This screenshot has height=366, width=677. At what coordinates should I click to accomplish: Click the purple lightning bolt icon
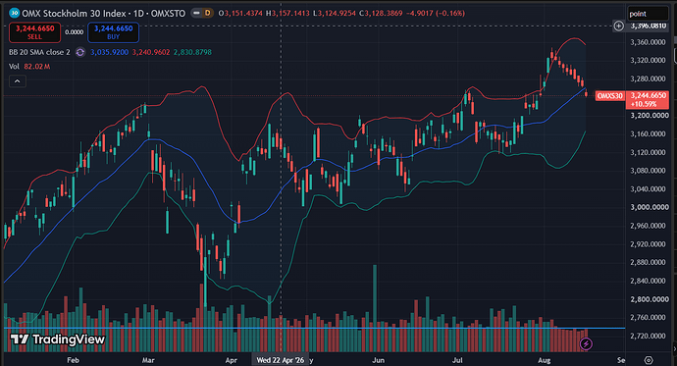coord(586,344)
